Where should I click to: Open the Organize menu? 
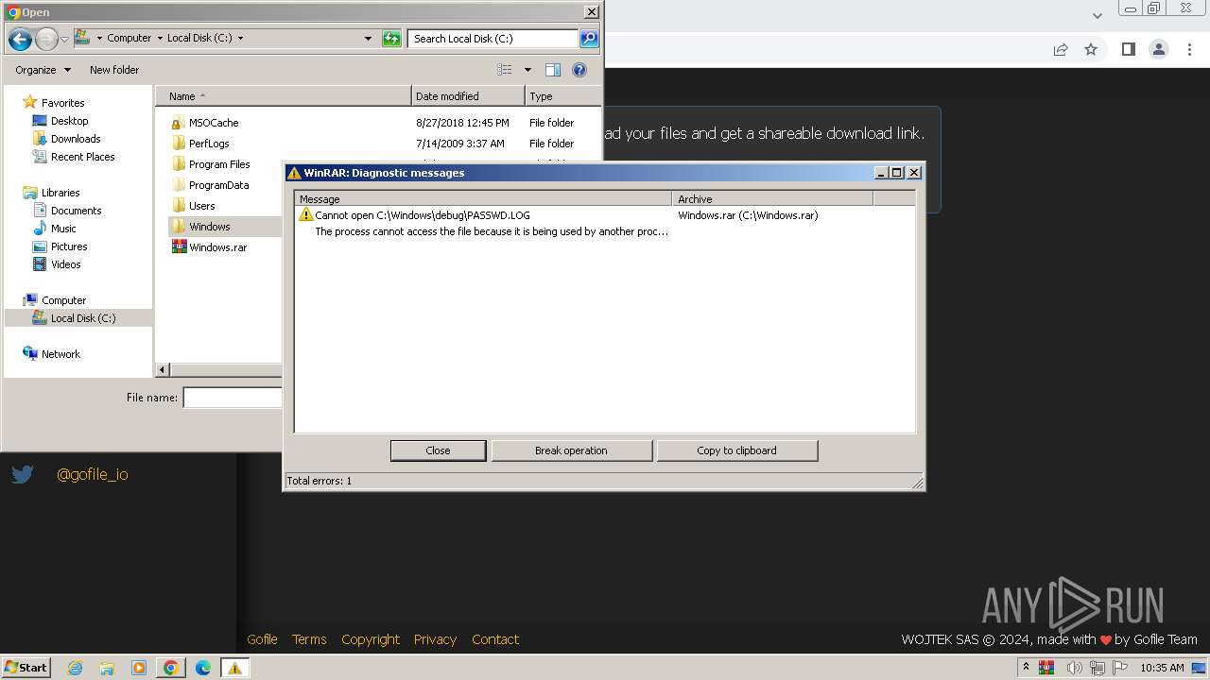[x=43, y=70]
